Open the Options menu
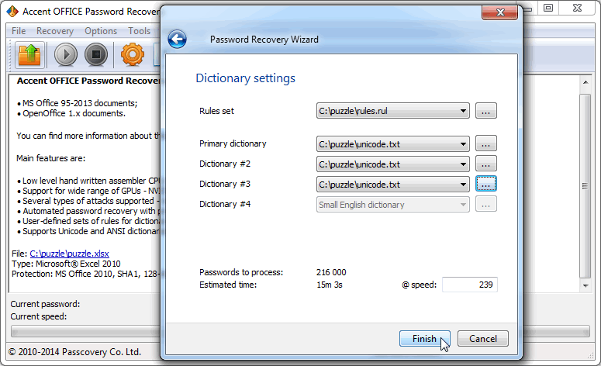The height and width of the screenshot is (366, 601). [101, 31]
